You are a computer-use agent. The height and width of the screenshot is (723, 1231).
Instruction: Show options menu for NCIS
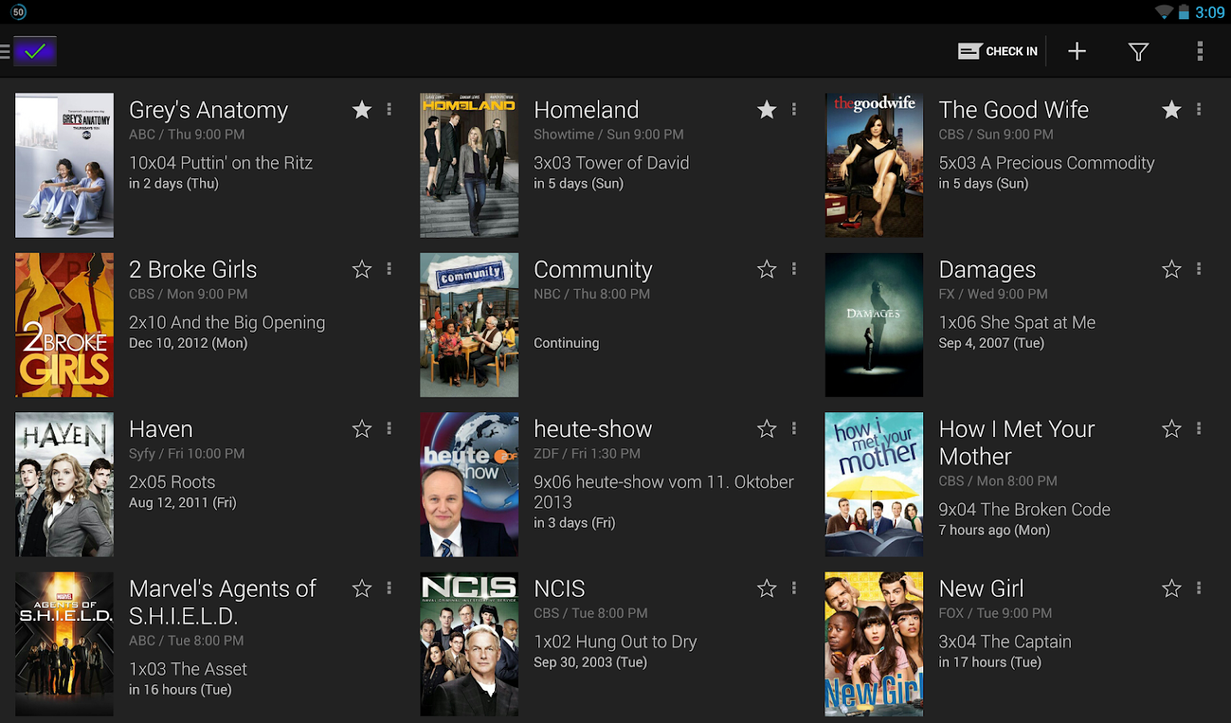pos(795,589)
